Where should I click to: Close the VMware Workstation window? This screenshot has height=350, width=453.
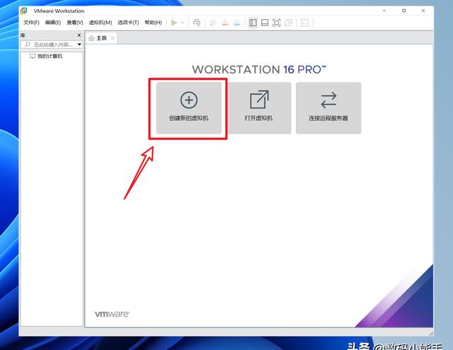coord(423,11)
